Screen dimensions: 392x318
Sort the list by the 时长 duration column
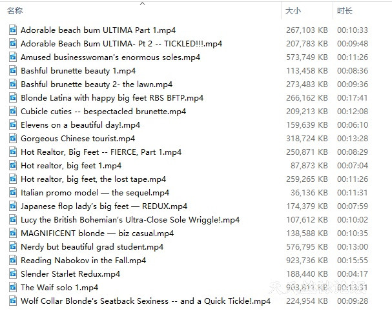(344, 11)
